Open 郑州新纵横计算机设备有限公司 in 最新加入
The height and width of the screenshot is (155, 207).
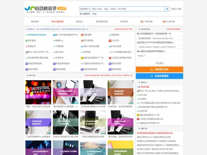pyautogui.click(x=153, y=107)
